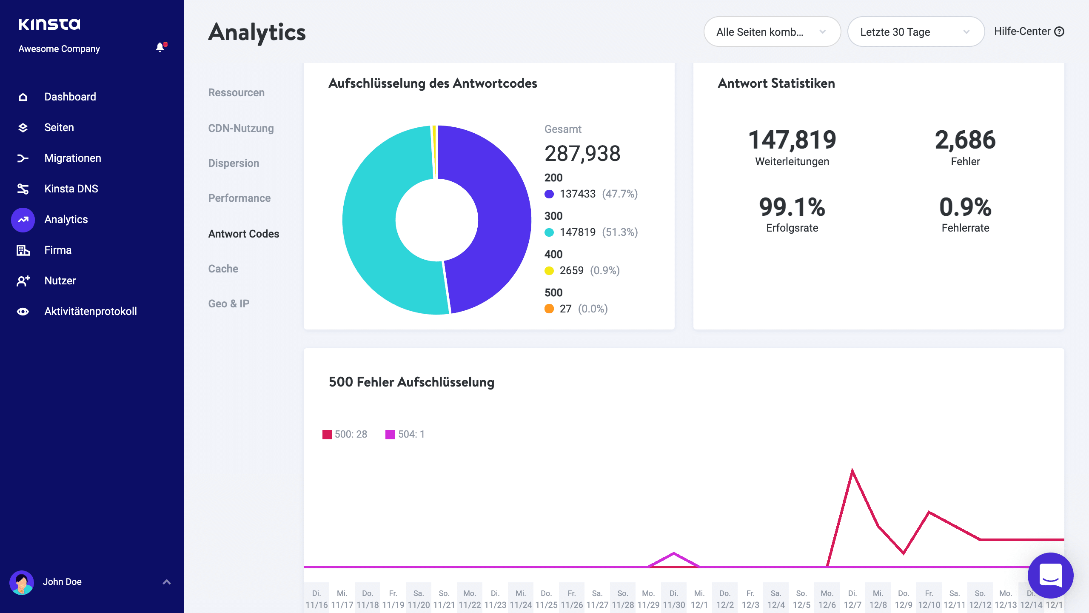The height and width of the screenshot is (613, 1089).
Task: Select the Analytics chart icon
Action: pos(22,219)
